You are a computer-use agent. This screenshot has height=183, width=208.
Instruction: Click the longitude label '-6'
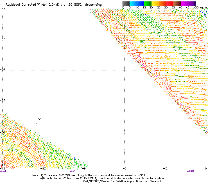125,169
